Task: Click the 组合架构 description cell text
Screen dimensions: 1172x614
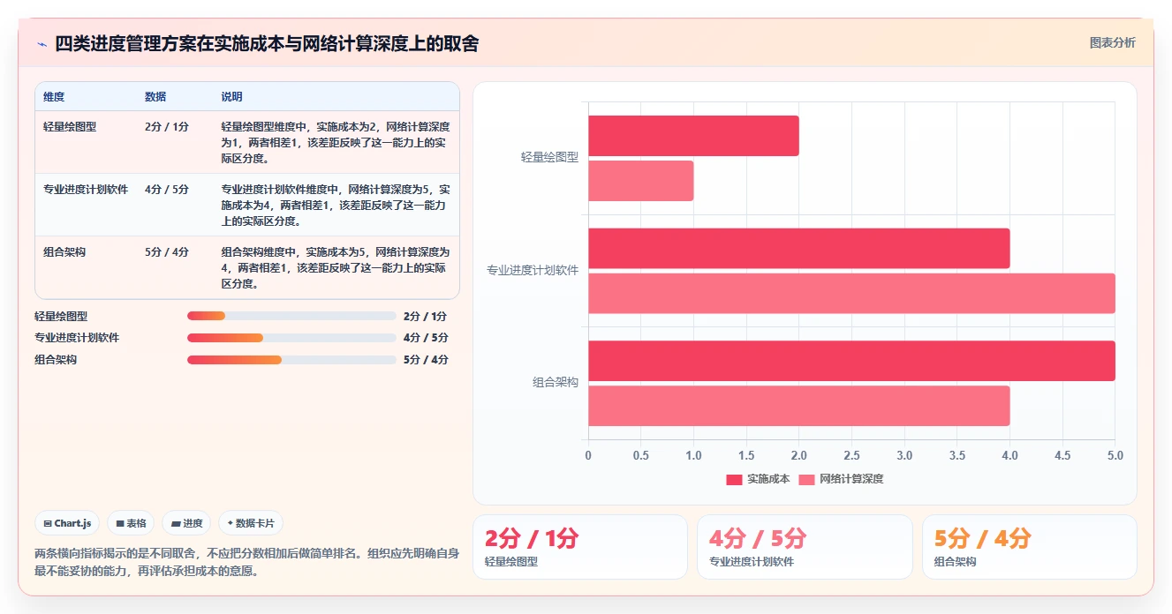Action: [336, 268]
